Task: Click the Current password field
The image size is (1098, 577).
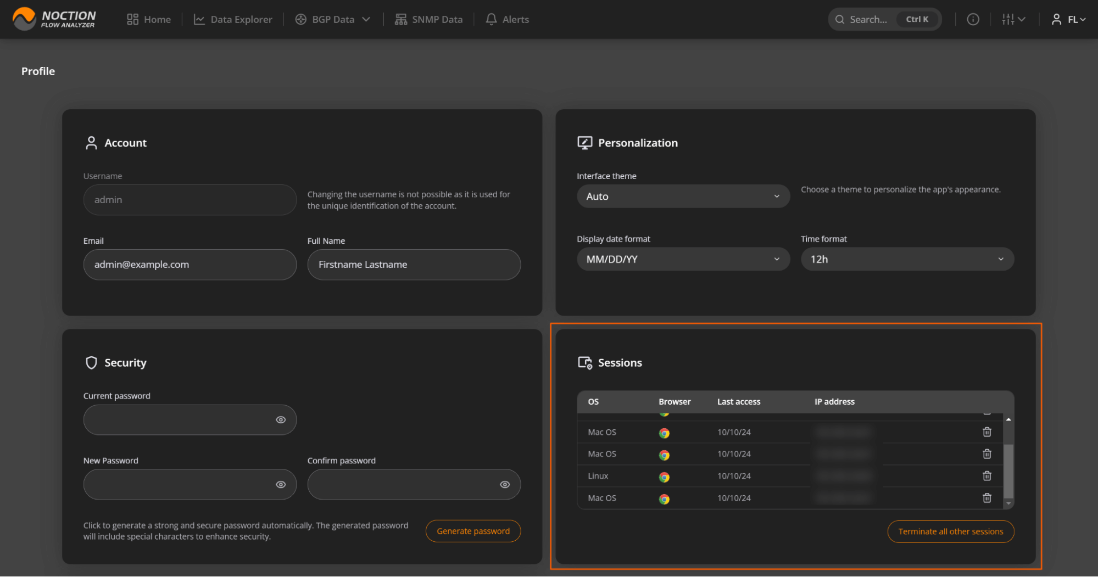Action: click(x=190, y=420)
